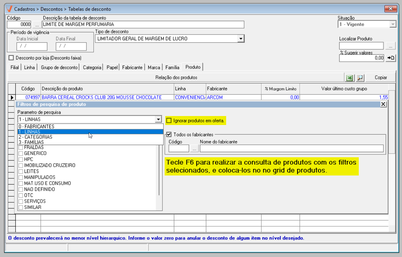Enable Ignorar produtos em oferta
This screenshot has width=402, height=257.
pyautogui.click(x=169, y=121)
